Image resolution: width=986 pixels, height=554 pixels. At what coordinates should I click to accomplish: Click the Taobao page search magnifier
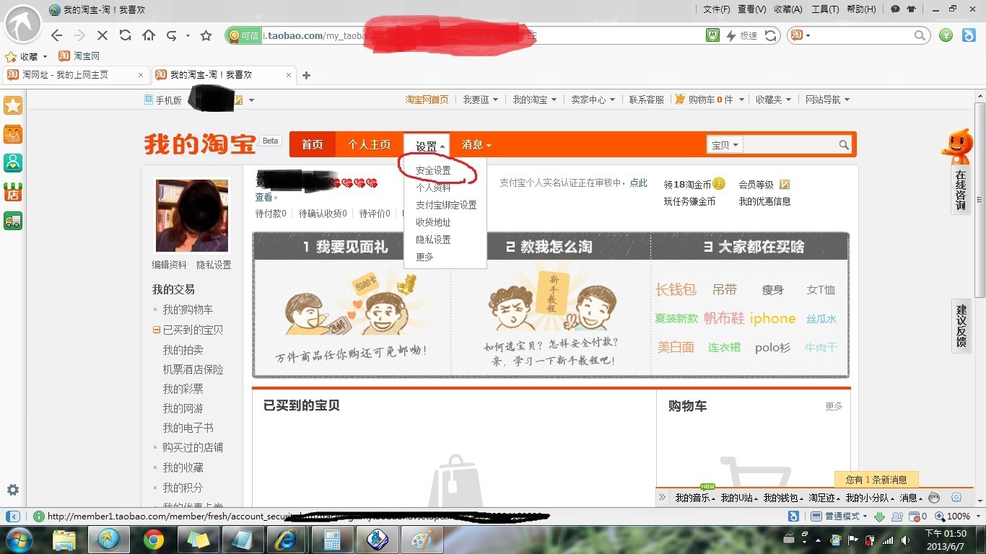pos(843,145)
